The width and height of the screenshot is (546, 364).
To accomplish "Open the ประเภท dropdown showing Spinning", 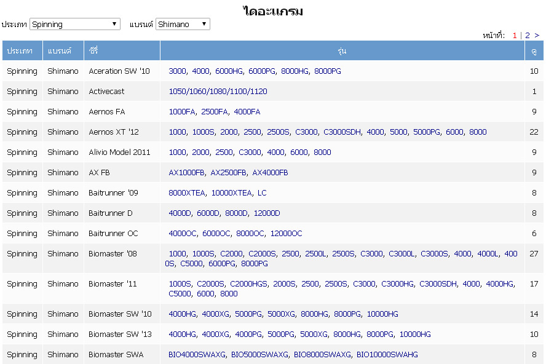I will (75, 24).
